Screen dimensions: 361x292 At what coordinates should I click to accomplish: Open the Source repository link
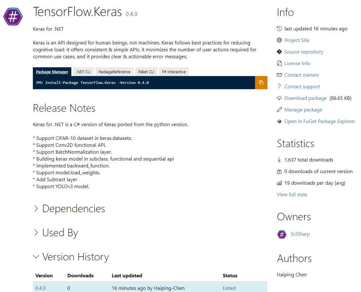(x=304, y=52)
